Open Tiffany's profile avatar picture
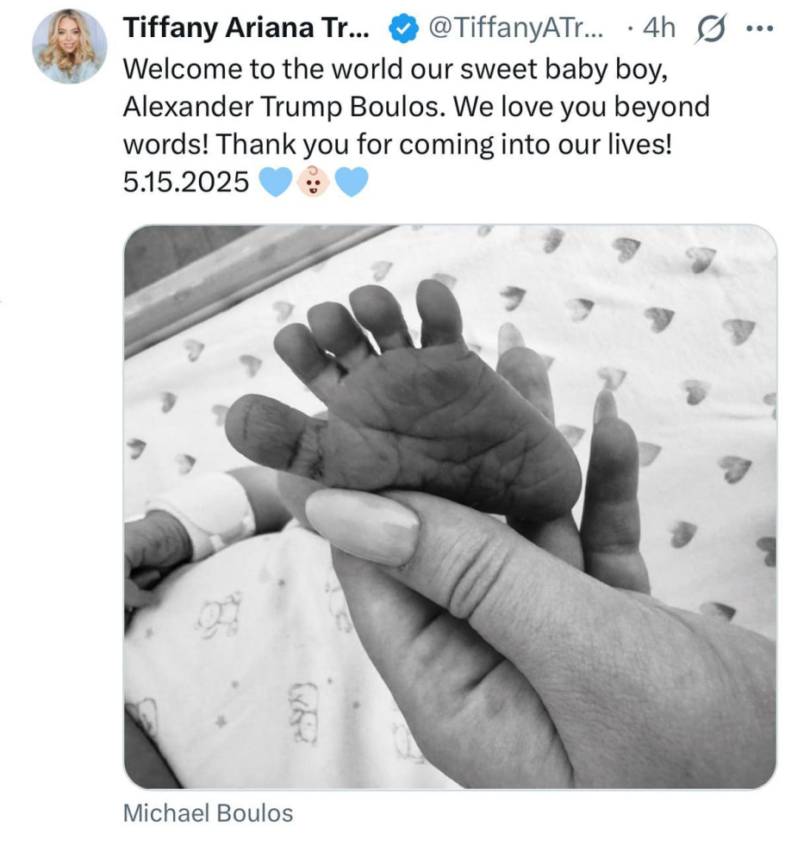The image size is (810, 846). 69,47
